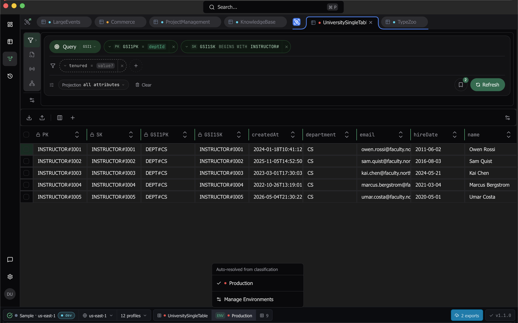Click the Search field at top
518x323 pixels.
(x=273, y=7)
